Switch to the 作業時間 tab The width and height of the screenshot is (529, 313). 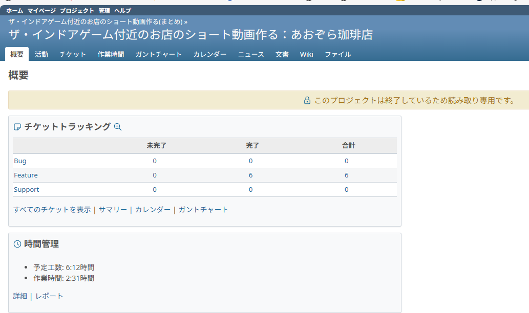coord(111,54)
